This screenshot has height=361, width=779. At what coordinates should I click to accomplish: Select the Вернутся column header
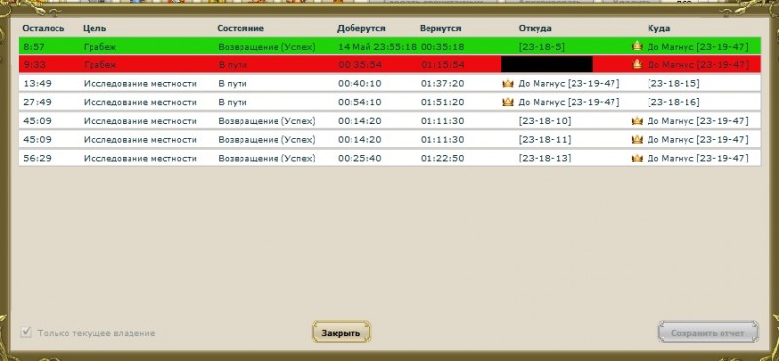point(440,28)
